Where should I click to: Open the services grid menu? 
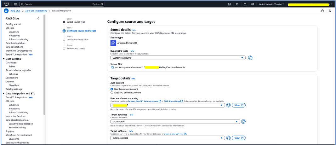15,4
